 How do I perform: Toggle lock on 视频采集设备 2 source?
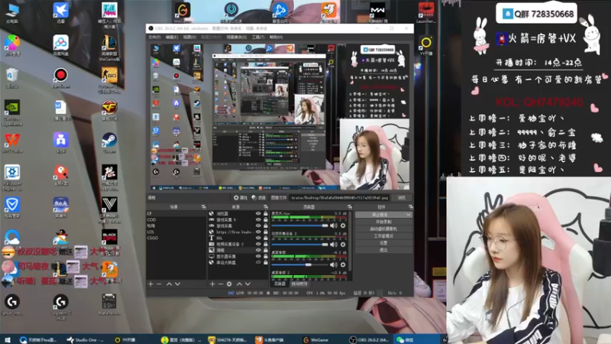click(x=266, y=244)
